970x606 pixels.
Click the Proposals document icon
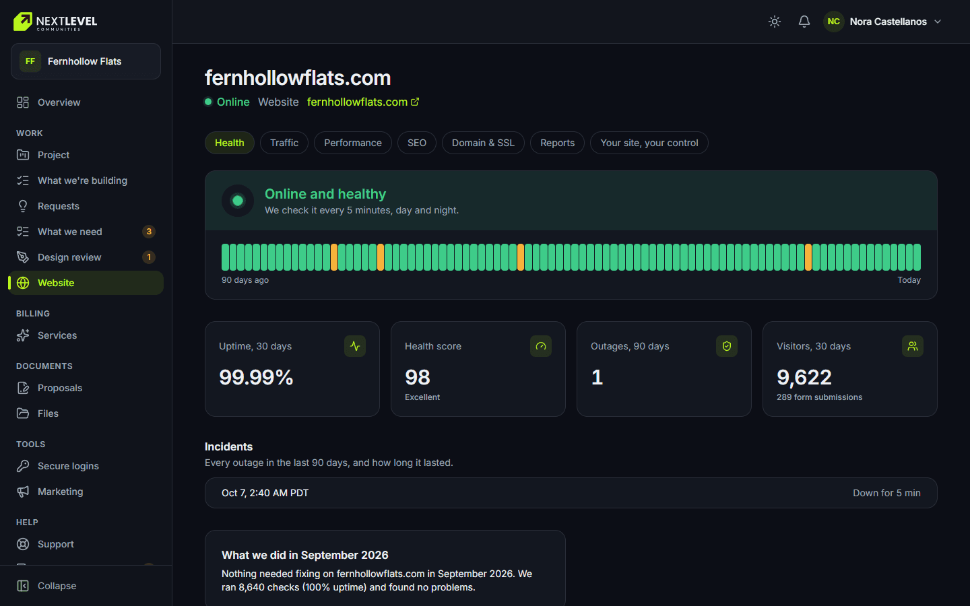[x=23, y=388]
